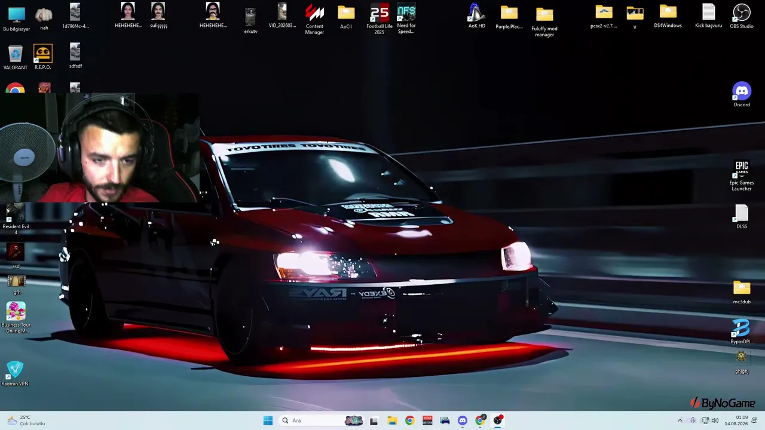Screen dimensions: 765x430
Task: Open the volume speaker tray icon
Action: 715,420
